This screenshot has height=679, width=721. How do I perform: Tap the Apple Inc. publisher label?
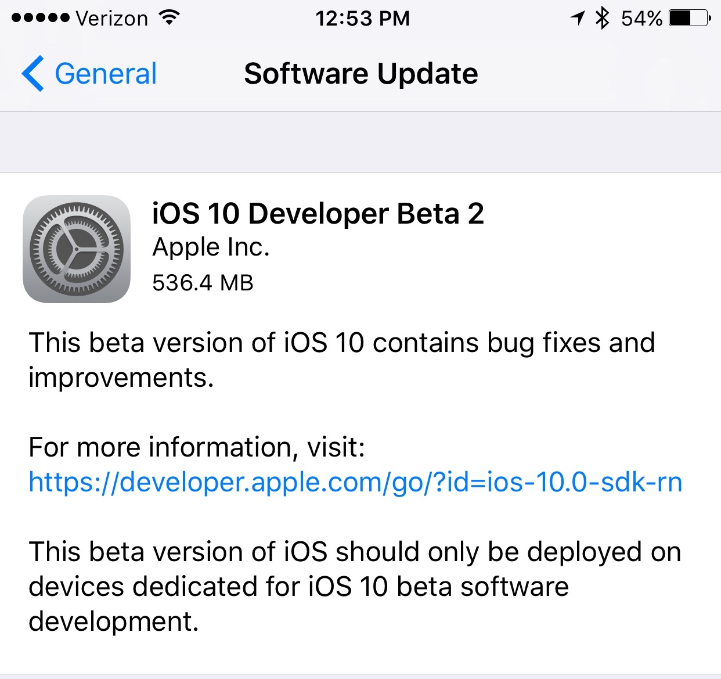tap(211, 247)
